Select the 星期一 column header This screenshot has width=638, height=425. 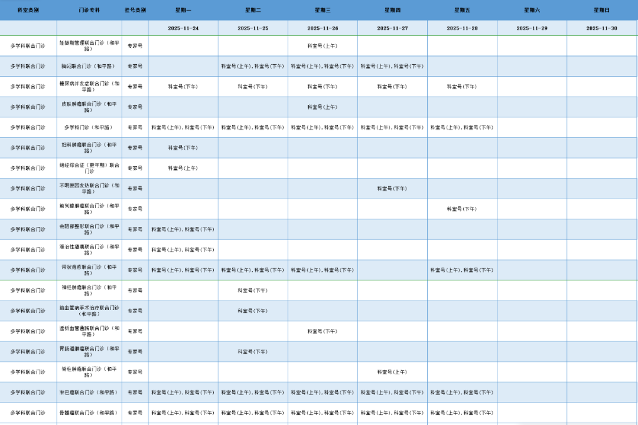[x=183, y=11]
